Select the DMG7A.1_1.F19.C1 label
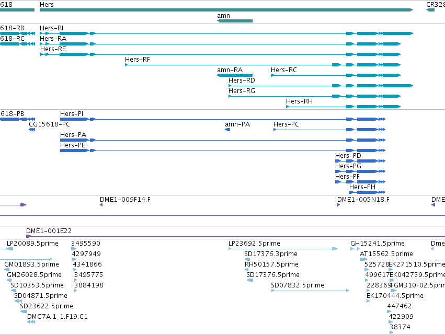This screenshot has width=445, height=335. click(58, 317)
